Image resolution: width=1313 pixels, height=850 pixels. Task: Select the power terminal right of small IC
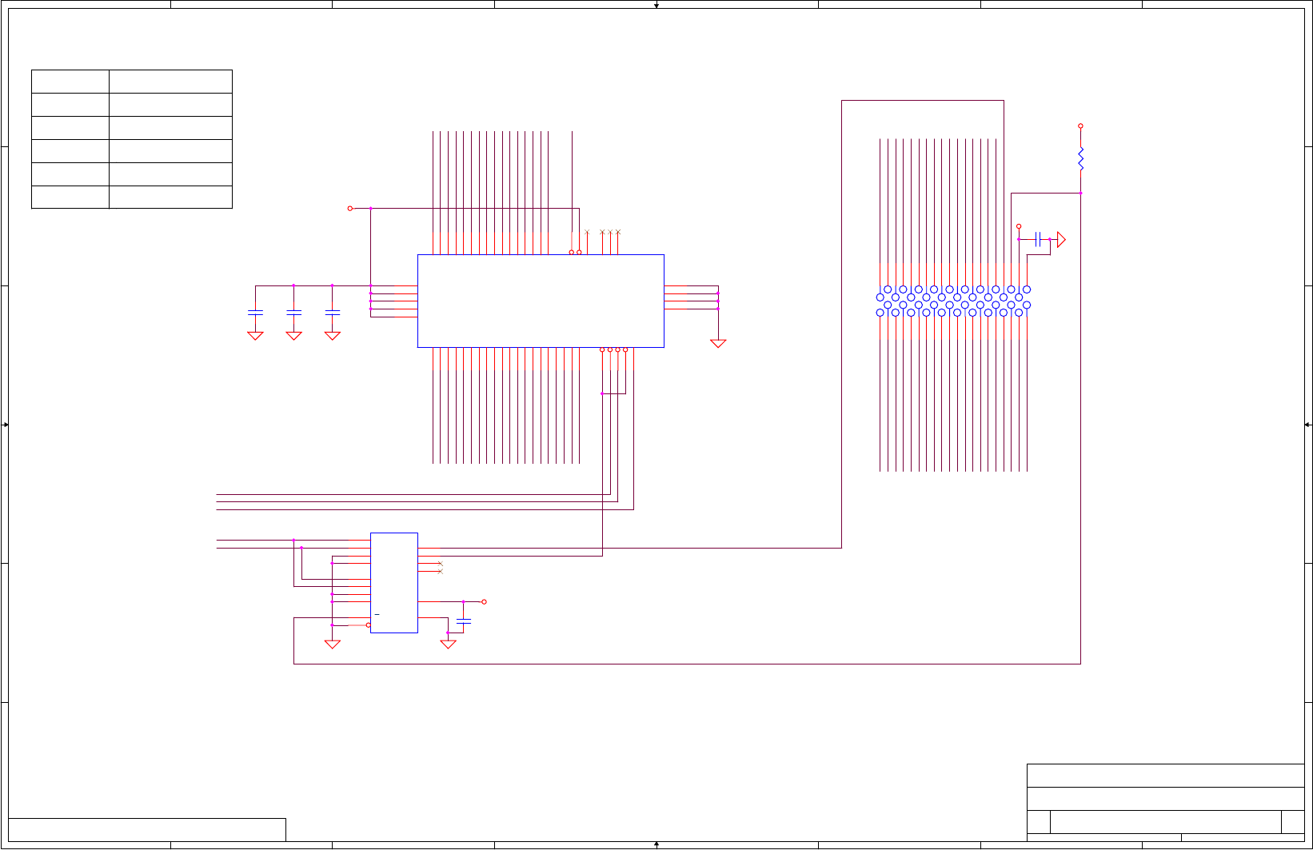pos(484,602)
